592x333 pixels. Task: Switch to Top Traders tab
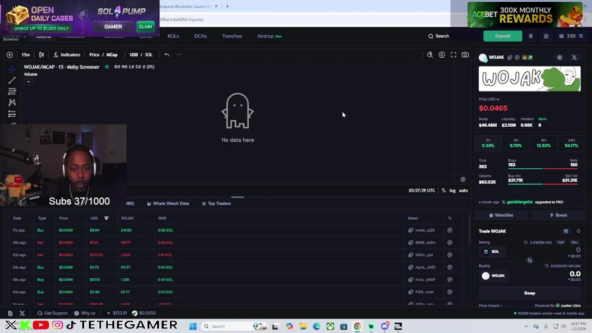click(x=216, y=203)
